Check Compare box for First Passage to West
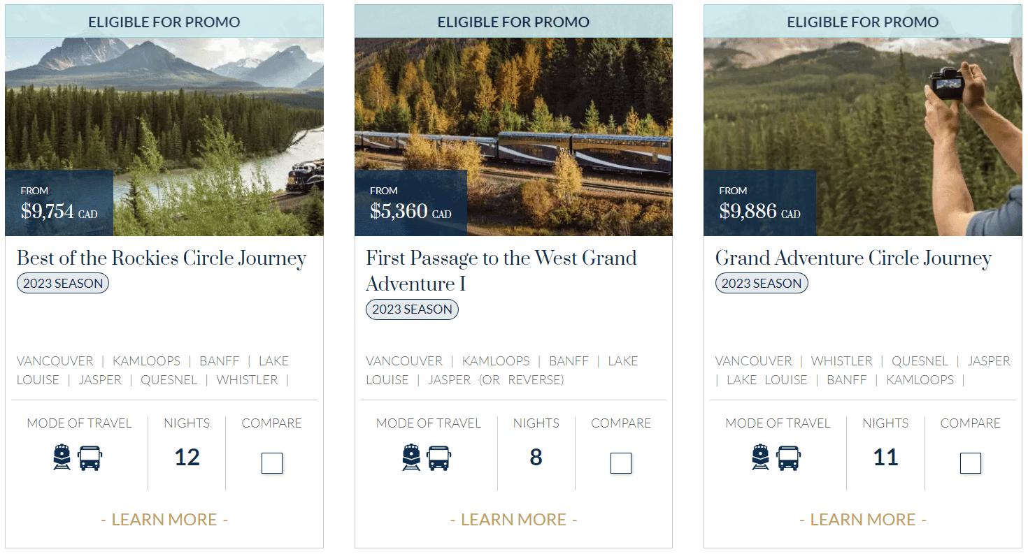This screenshot has height=554, width=1028. click(x=620, y=463)
